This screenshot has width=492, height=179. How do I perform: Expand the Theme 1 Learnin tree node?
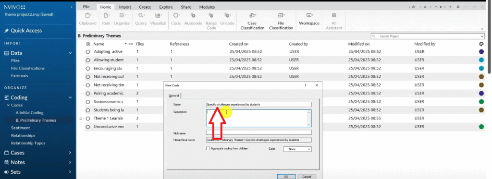point(81,119)
